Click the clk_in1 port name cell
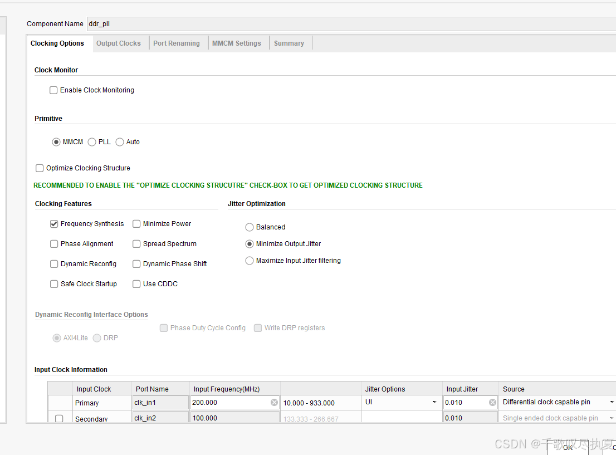 160,402
